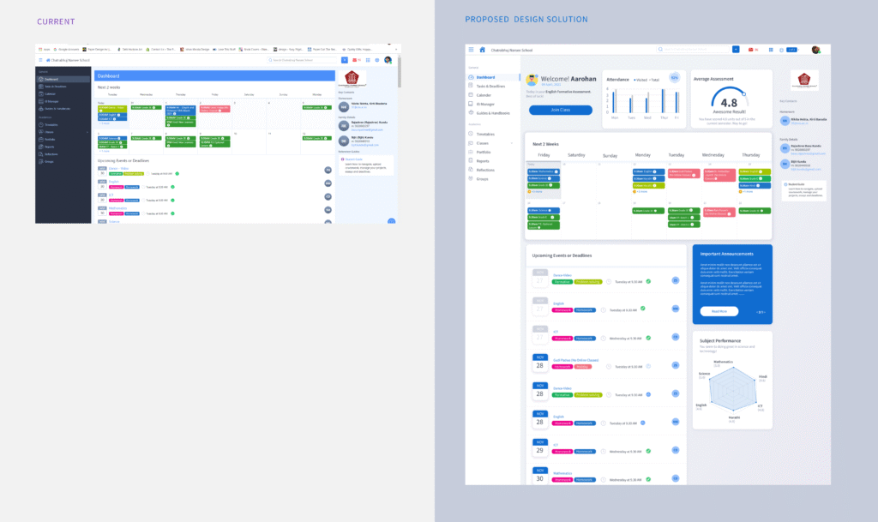
Task: Click hamburger menu icon in proposed design header
Action: pyautogui.click(x=470, y=50)
